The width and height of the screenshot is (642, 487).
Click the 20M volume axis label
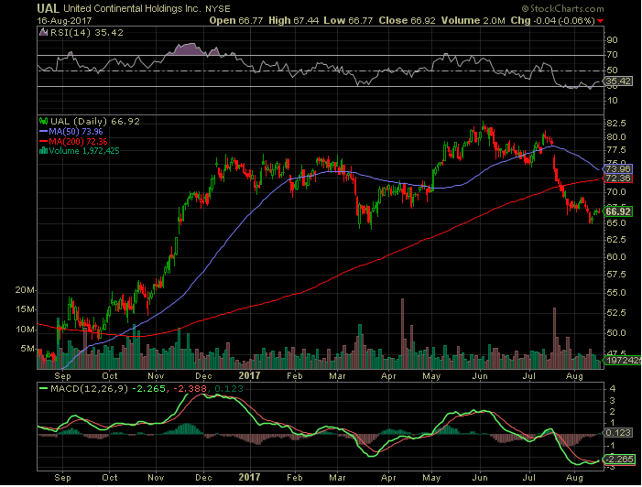(25, 290)
